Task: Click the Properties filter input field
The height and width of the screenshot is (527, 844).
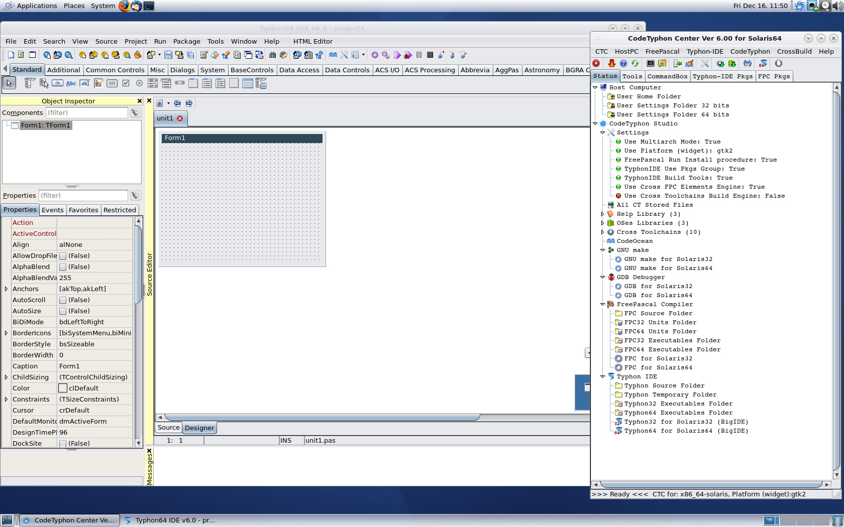Action: pos(83,196)
